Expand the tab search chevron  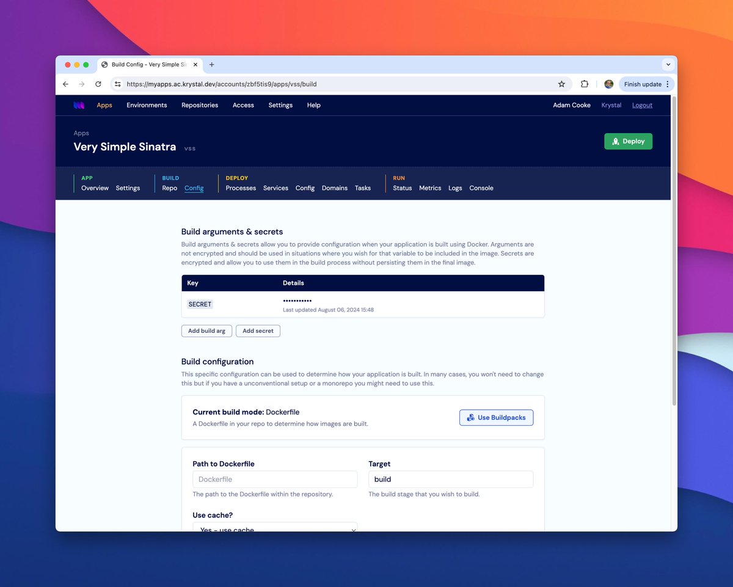[x=668, y=65]
